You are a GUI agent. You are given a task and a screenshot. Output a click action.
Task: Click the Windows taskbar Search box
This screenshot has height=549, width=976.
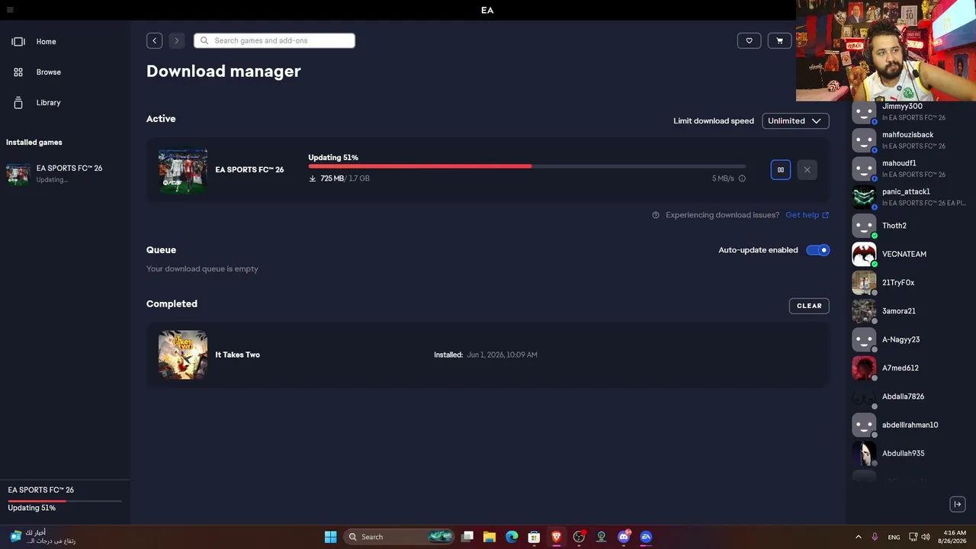coord(399,537)
